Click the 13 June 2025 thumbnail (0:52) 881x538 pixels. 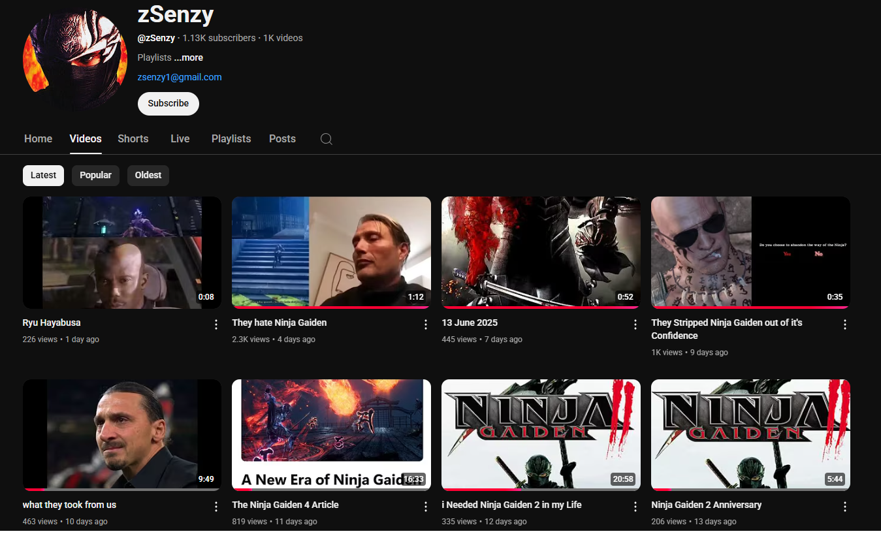tap(541, 253)
